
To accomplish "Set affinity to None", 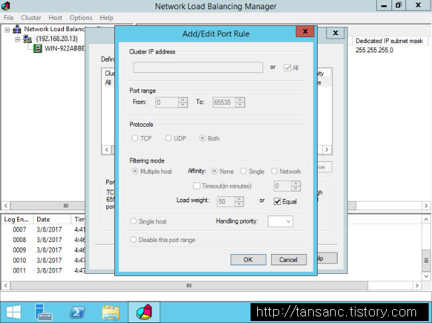I will click(214, 171).
